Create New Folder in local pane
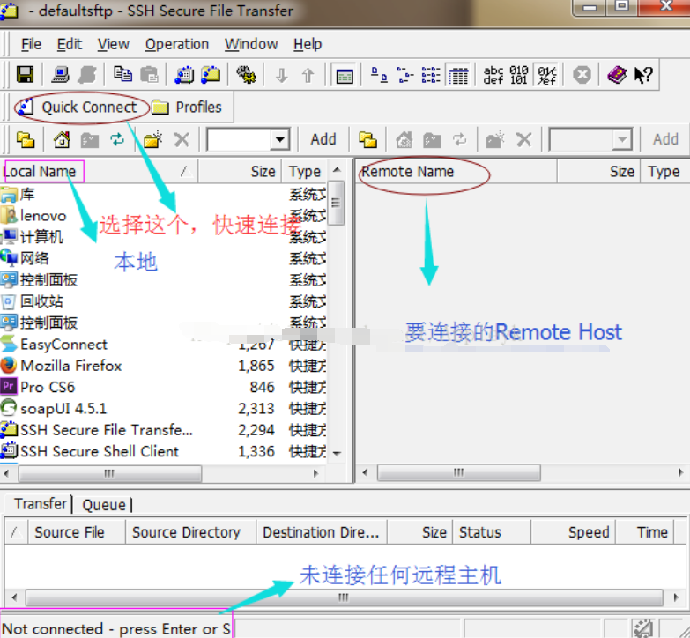The height and width of the screenshot is (638, 690). point(153,140)
